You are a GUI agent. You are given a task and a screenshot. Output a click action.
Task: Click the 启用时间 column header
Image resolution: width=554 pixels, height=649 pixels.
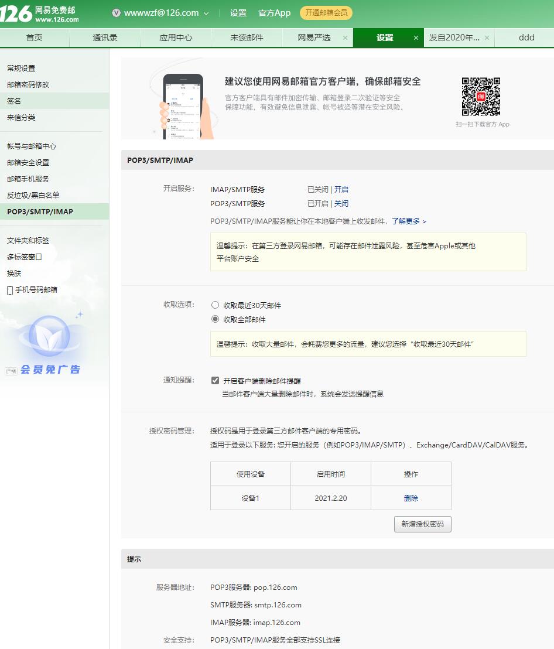330,474
